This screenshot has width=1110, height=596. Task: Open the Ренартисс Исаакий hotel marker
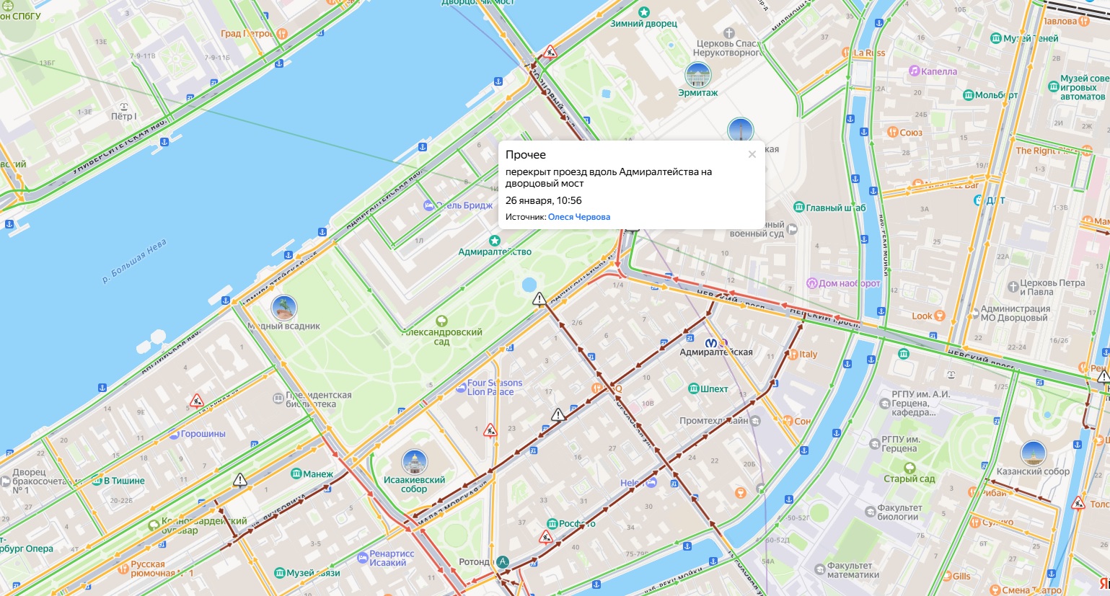point(363,558)
